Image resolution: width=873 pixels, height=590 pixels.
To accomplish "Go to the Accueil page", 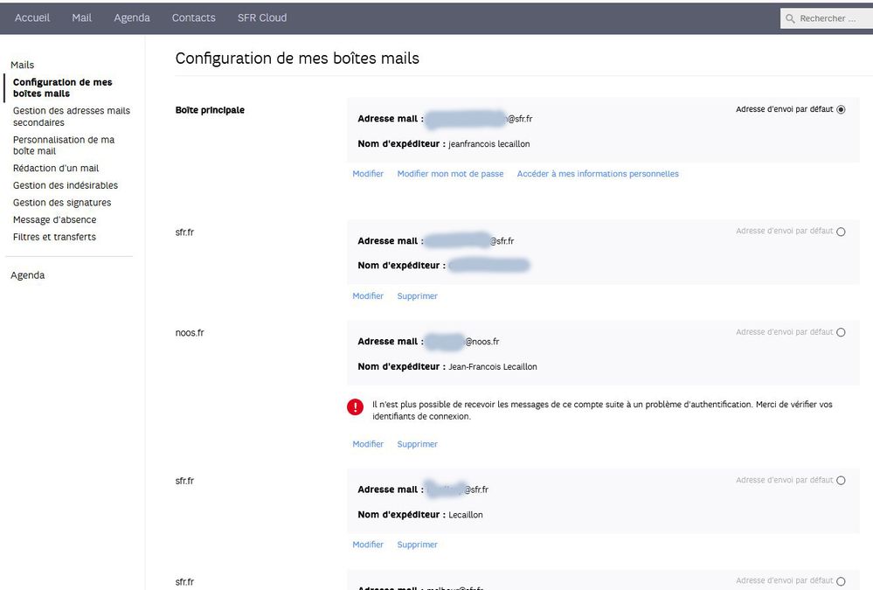I will (x=31, y=17).
